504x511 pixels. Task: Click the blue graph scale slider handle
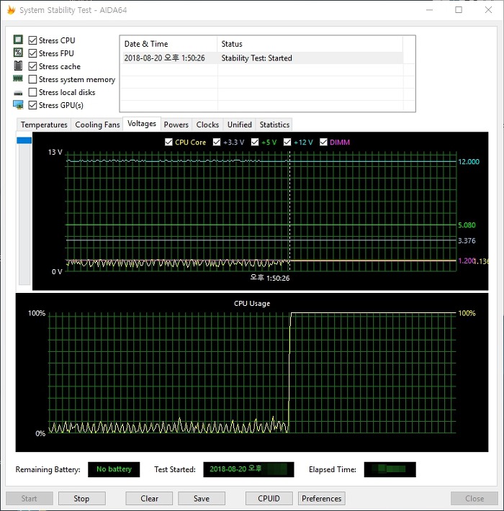tap(24, 140)
